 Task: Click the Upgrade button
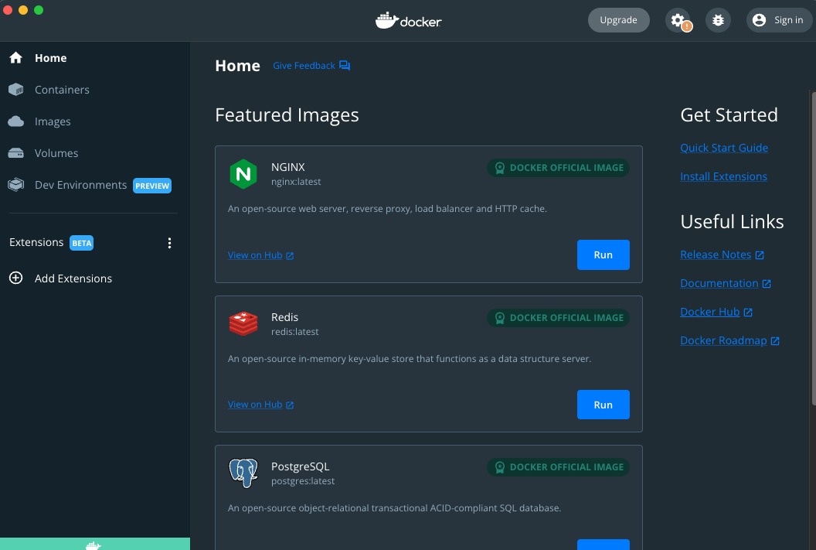[618, 20]
